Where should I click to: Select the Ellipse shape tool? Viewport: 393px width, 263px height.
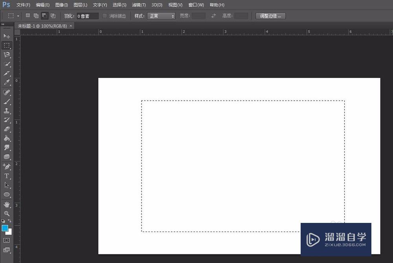pyautogui.click(x=7, y=195)
